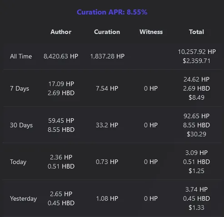
Task: Select the Witness column header
Action: tap(151, 32)
